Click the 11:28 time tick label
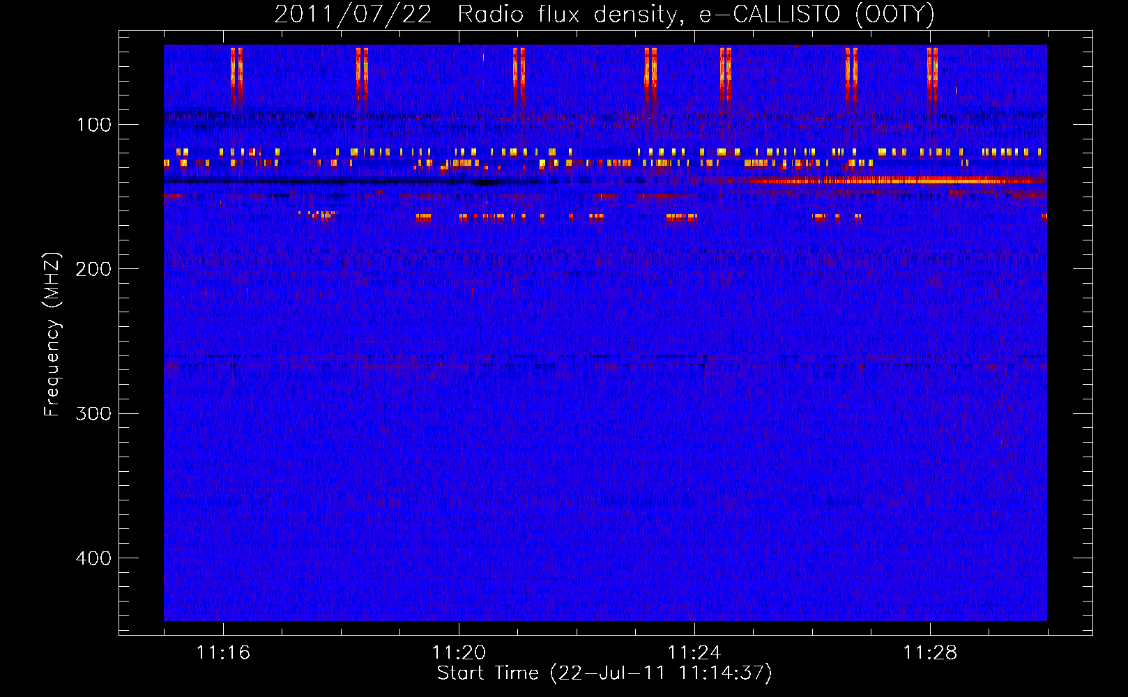 click(x=930, y=653)
